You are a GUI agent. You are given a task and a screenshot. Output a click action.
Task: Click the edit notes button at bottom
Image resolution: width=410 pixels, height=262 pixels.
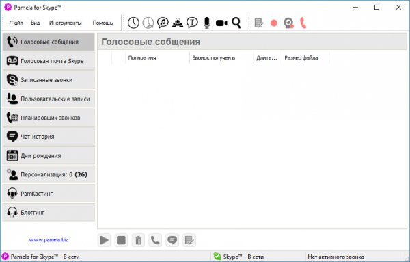189,240
